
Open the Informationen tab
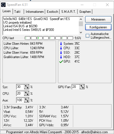[x=35, y=12]
